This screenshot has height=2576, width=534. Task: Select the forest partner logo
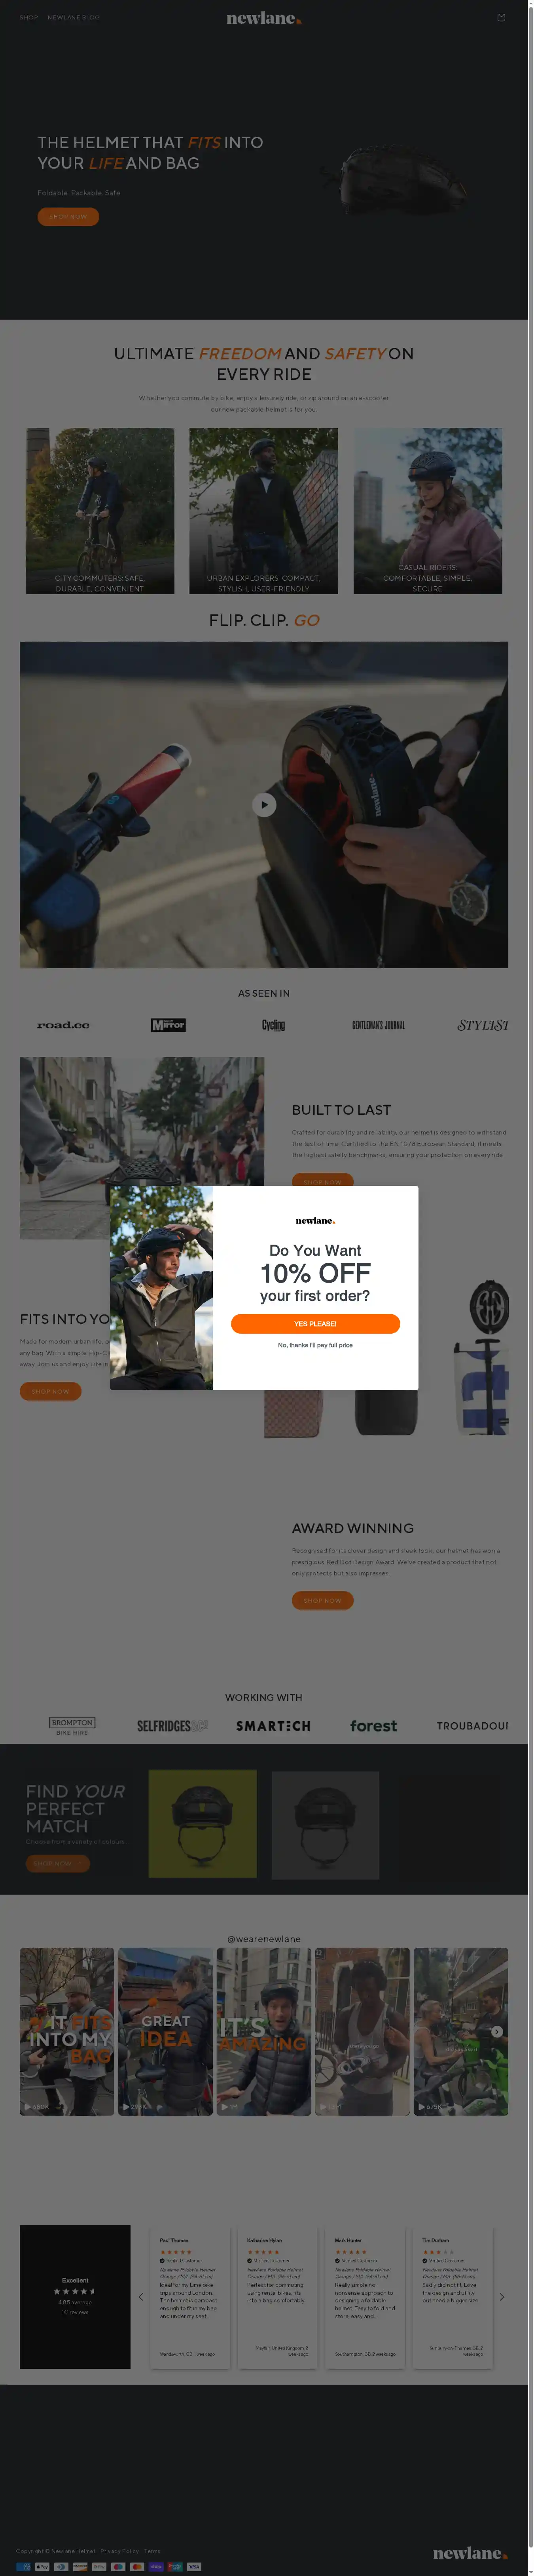(373, 1726)
